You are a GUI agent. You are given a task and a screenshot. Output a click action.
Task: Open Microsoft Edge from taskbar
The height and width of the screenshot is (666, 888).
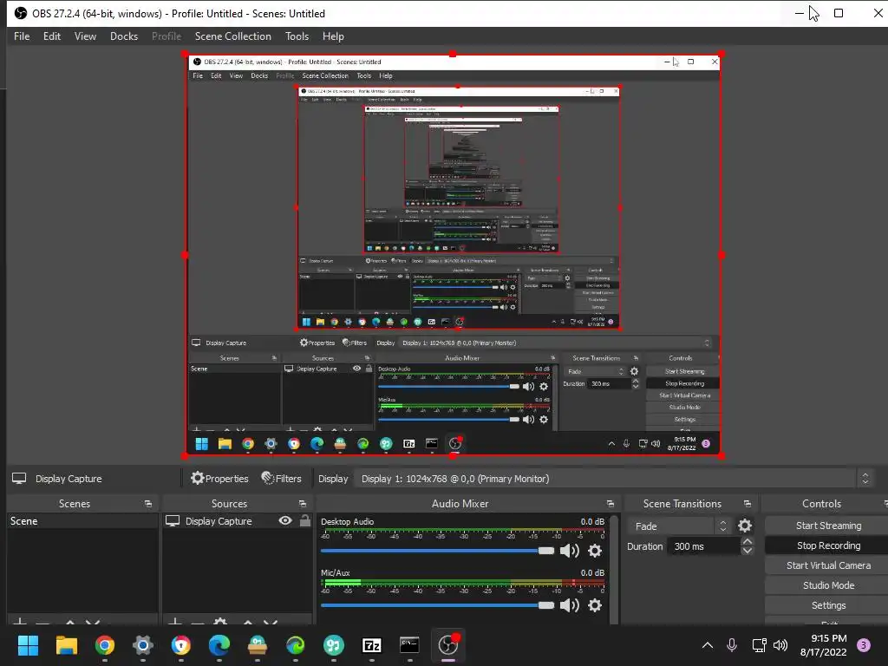click(219, 645)
